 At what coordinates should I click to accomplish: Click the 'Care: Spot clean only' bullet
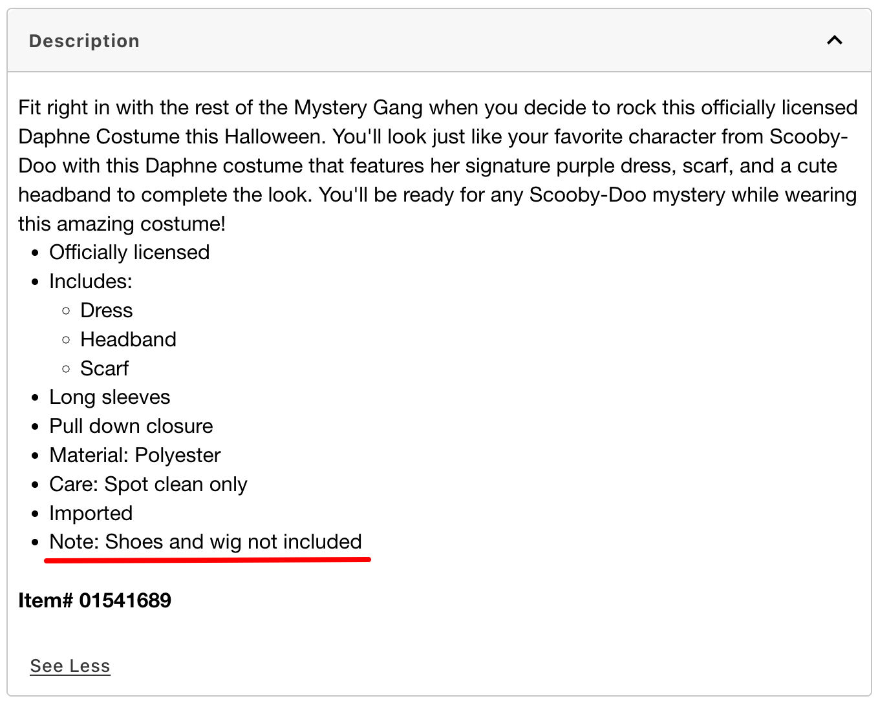[148, 484]
